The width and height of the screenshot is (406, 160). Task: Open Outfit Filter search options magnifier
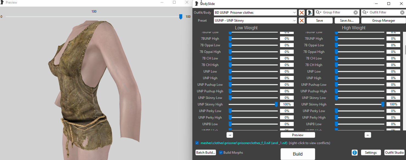point(365,12)
